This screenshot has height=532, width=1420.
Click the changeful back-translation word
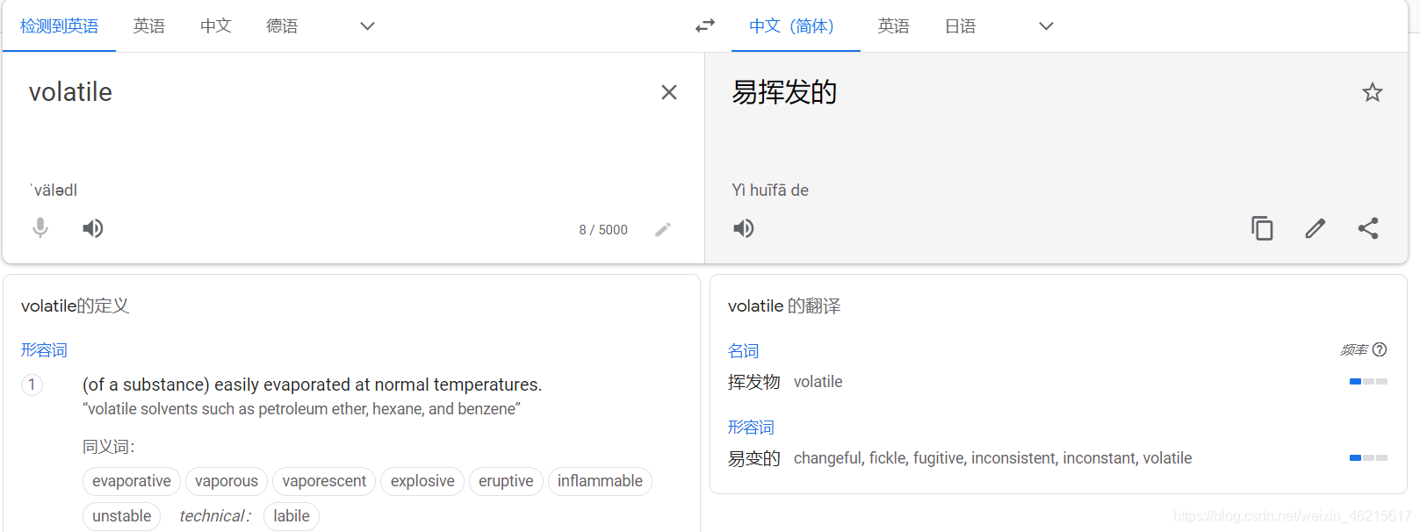tap(829, 458)
